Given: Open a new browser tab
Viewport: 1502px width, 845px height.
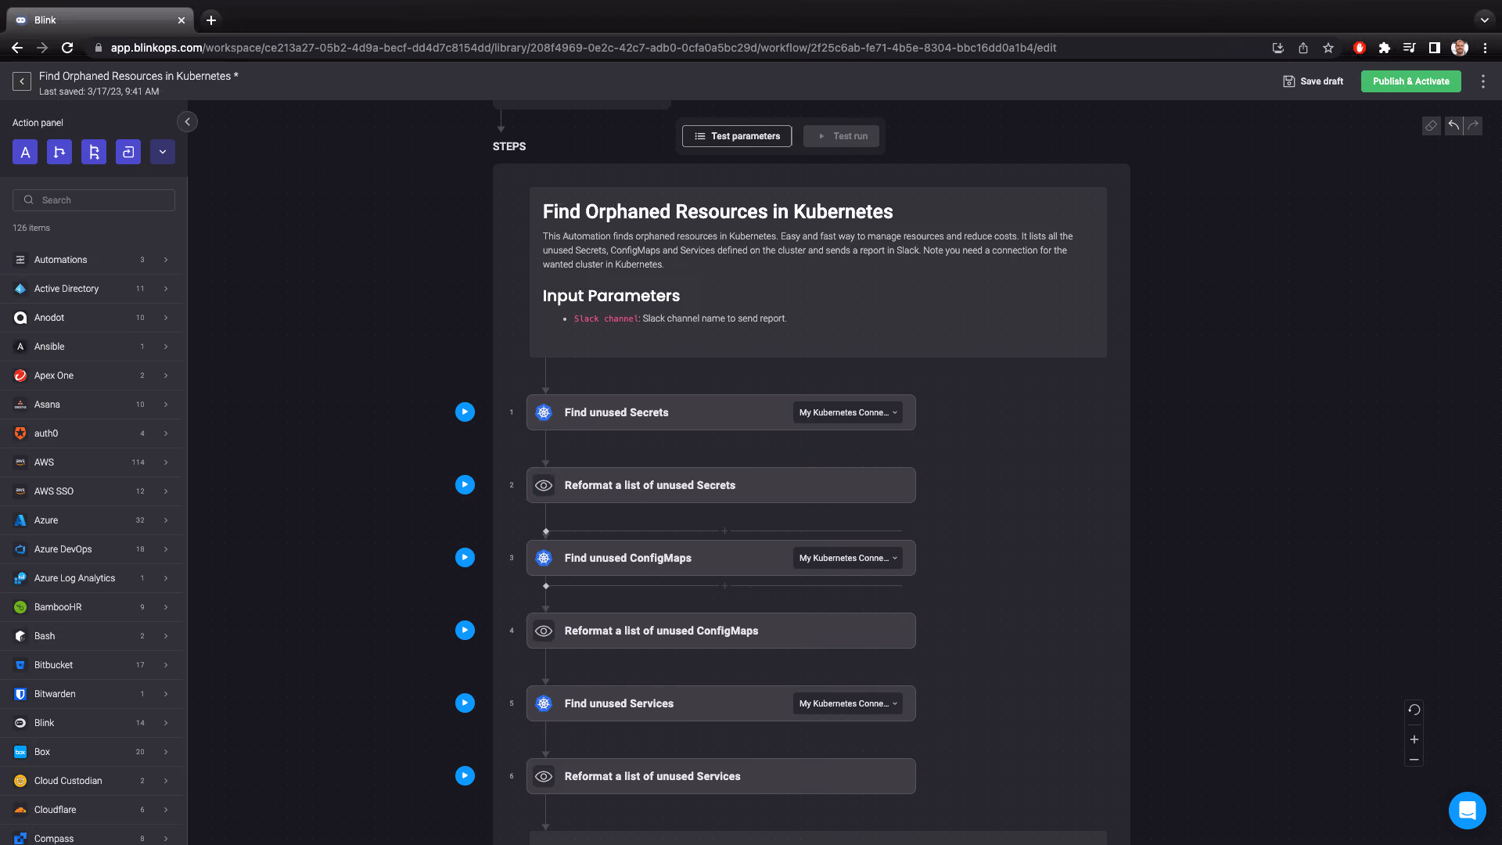Looking at the screenshot, I should (x=210, y=20).
